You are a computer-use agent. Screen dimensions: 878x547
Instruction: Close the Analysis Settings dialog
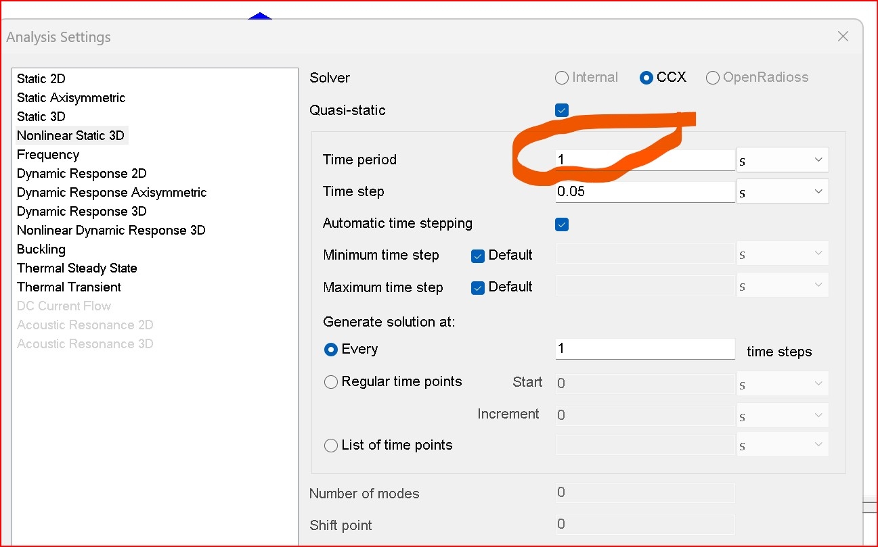tap(843, 37)
